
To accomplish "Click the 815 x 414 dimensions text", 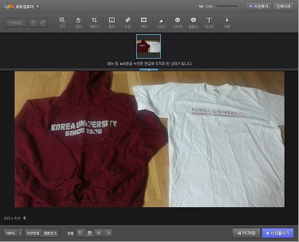I will [x=12, y=218].
